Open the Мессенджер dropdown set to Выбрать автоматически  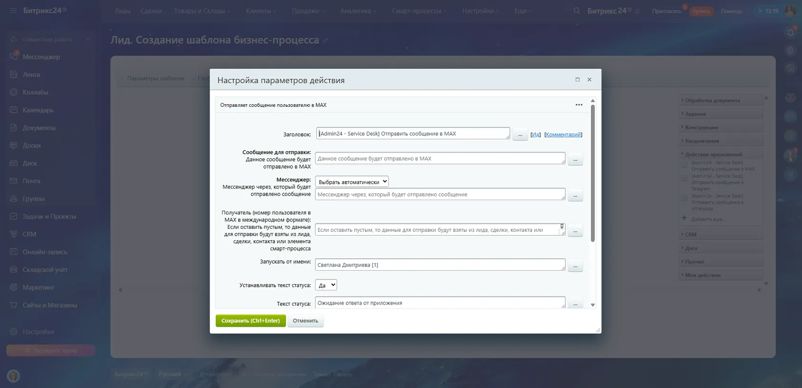tap(352, 182)
